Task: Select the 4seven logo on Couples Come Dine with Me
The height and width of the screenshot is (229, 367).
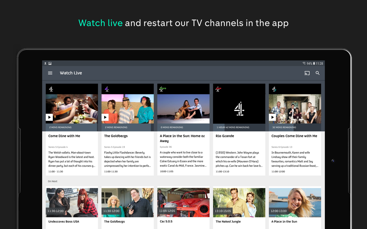Action: click(x=273, y=89)
